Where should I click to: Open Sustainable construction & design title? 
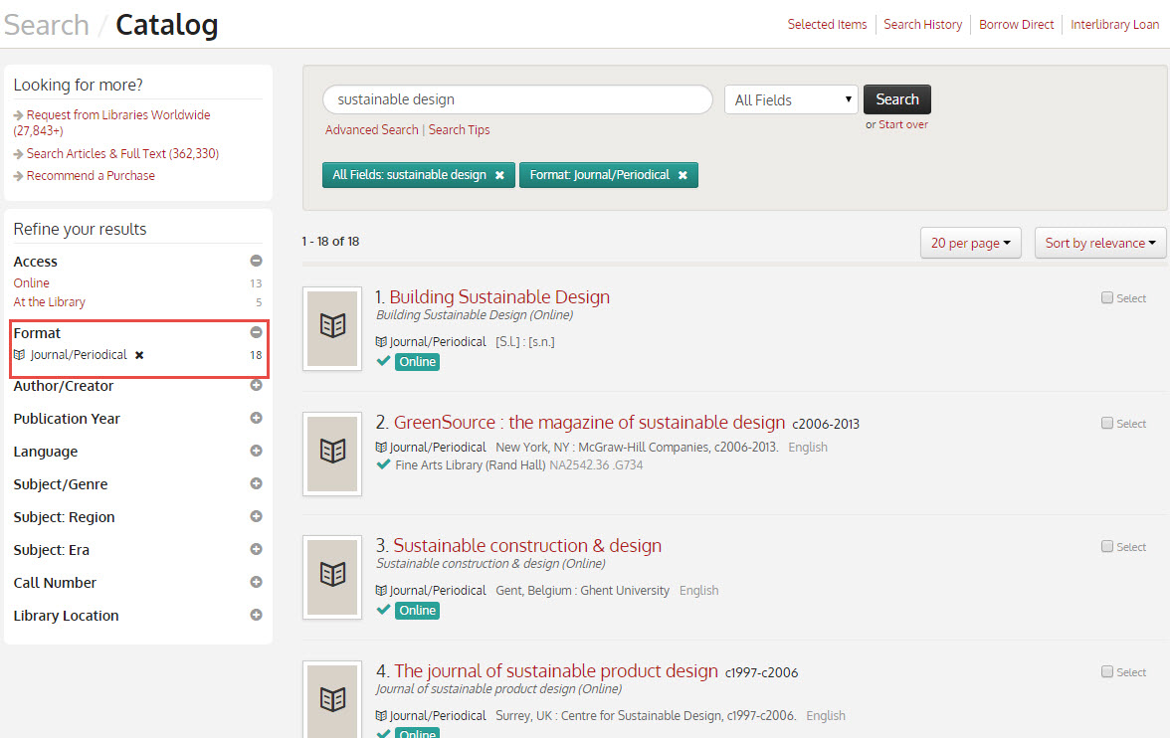[527, 545]
